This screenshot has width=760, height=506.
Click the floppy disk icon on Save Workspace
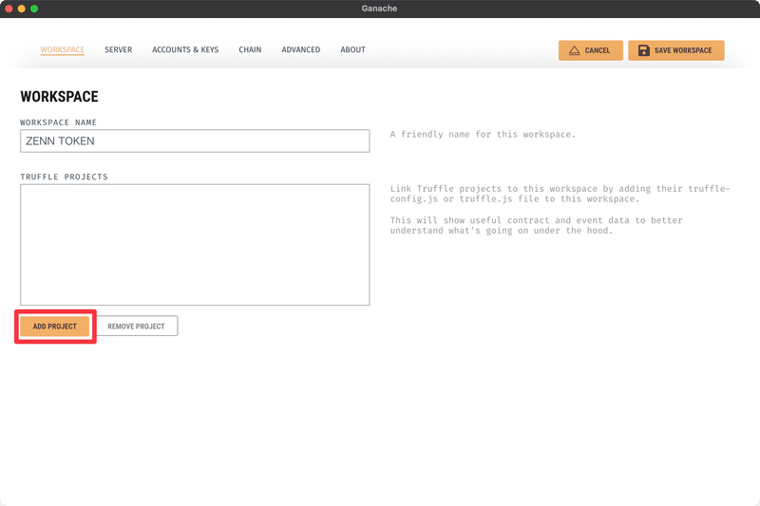point(644,50)
